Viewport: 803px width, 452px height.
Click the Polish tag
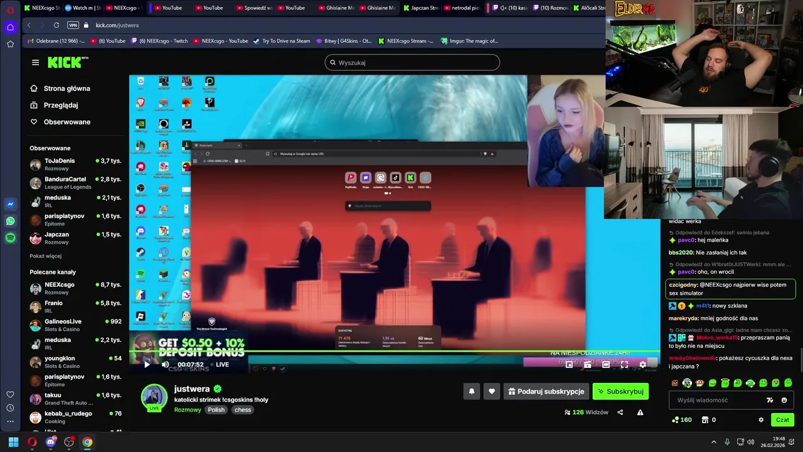point(216,410)
